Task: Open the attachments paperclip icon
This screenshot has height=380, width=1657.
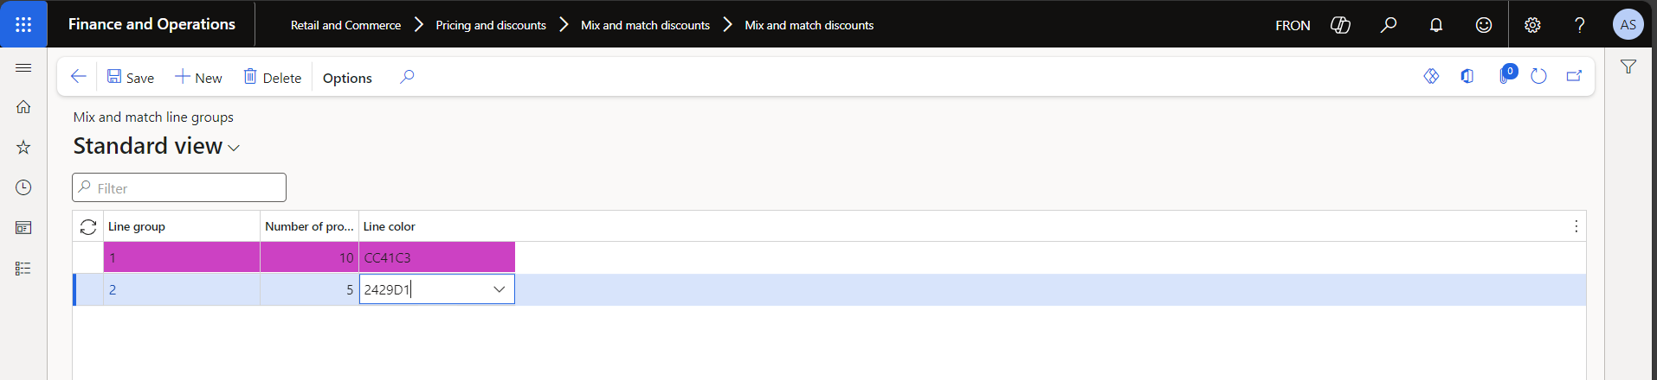Action: [x=1505, y=77]
